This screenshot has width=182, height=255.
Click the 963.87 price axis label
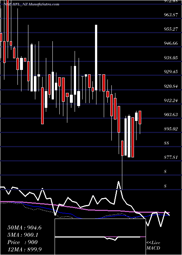[x=171, y=15]
